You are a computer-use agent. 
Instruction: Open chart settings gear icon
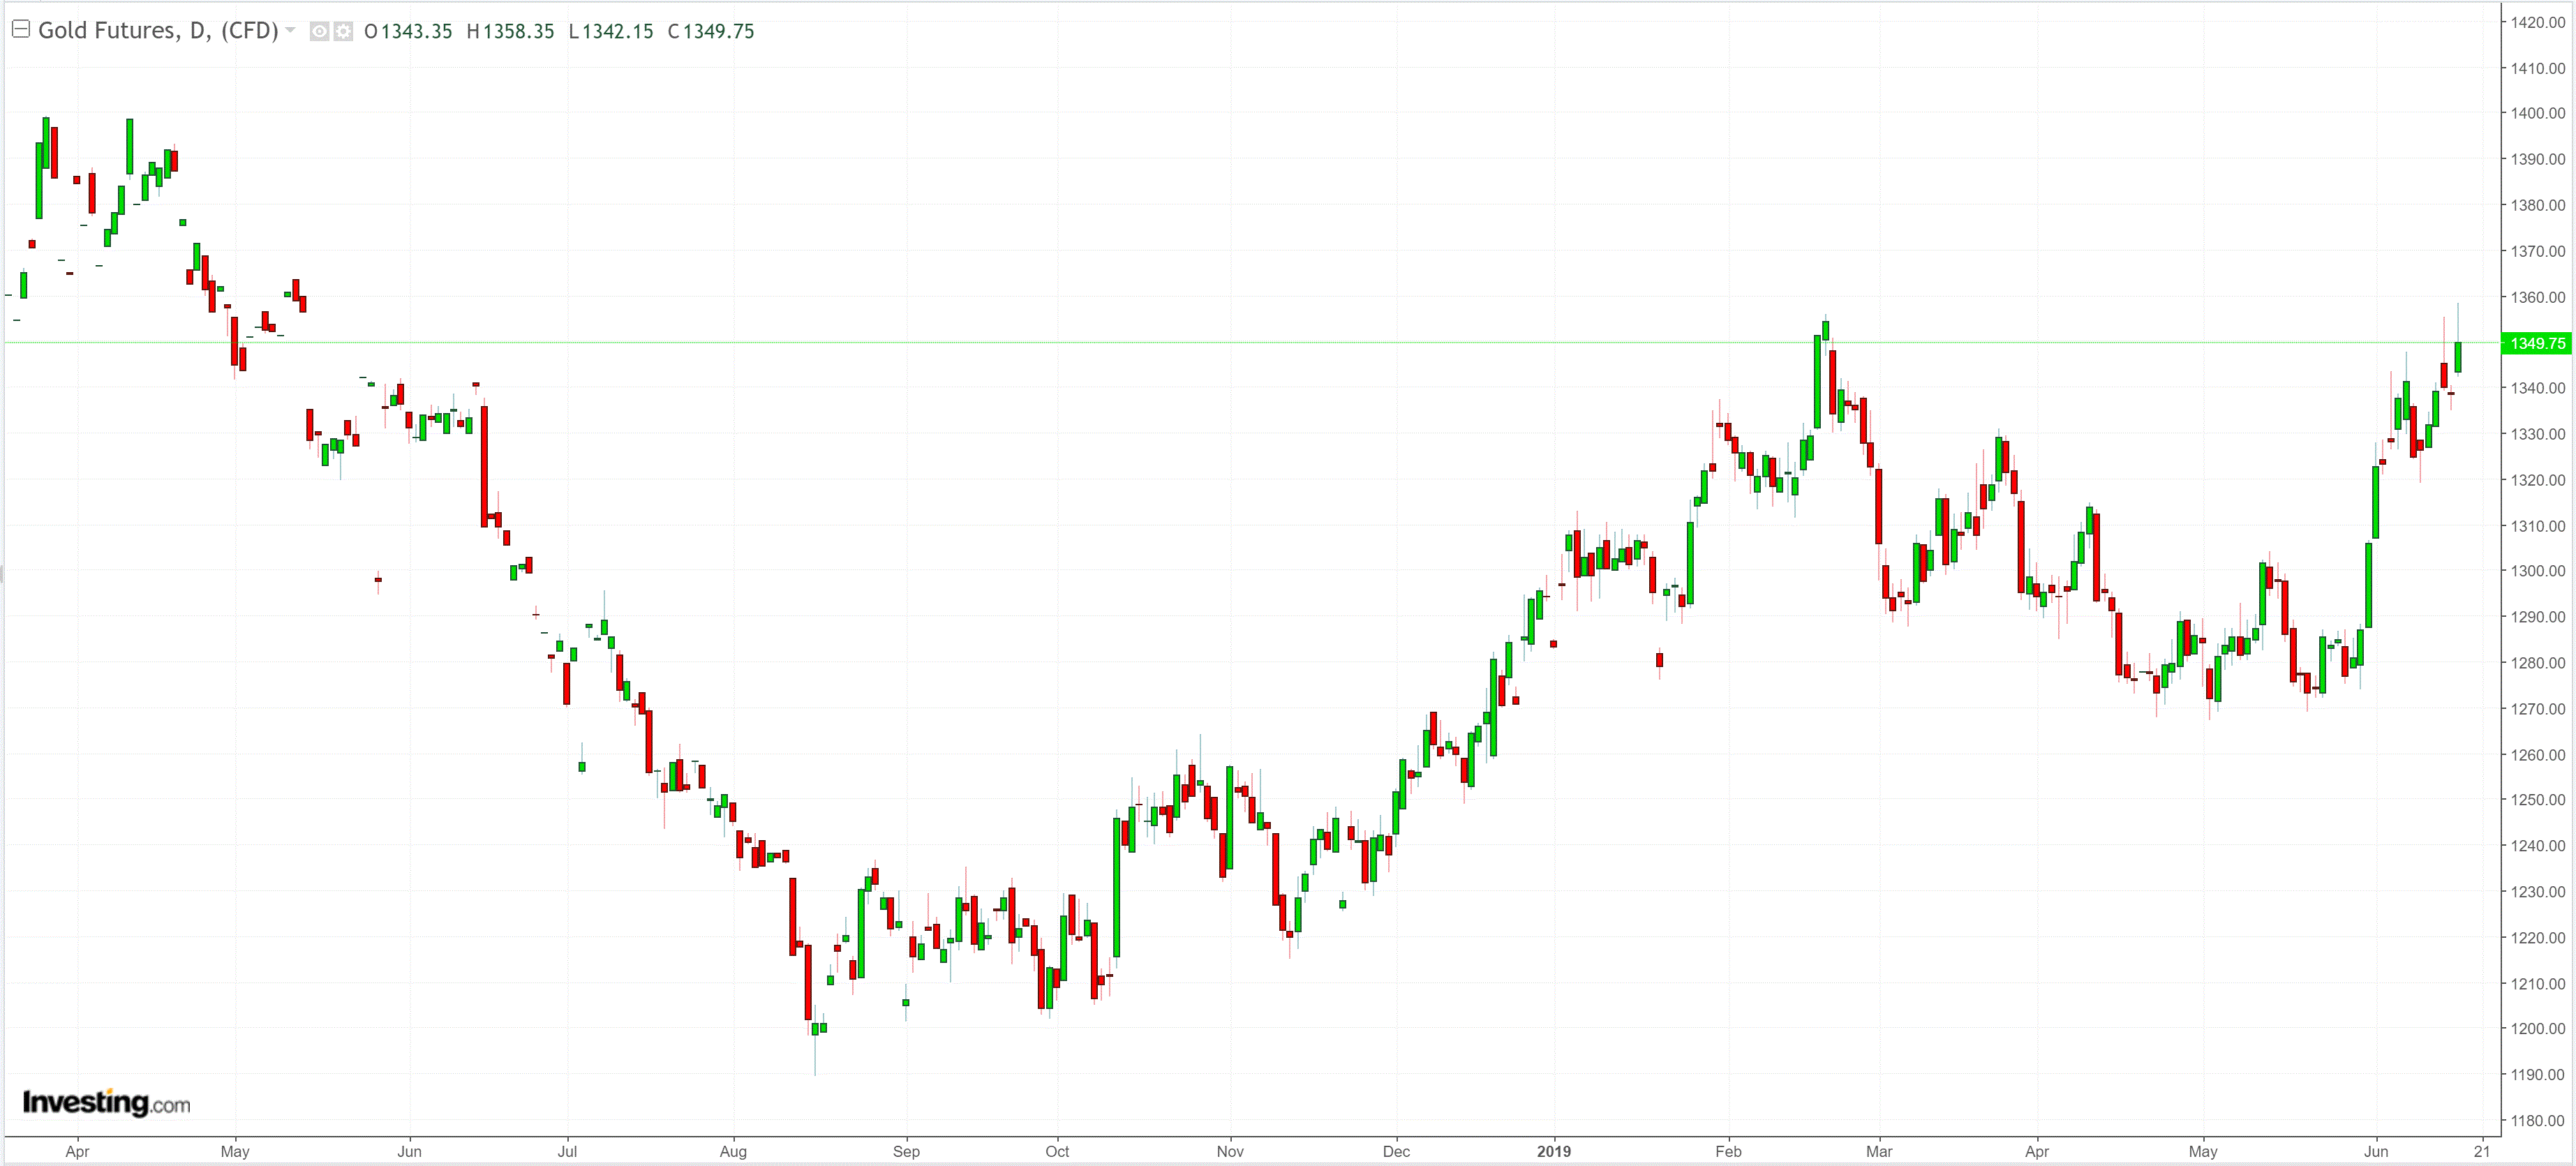[343, 31]
